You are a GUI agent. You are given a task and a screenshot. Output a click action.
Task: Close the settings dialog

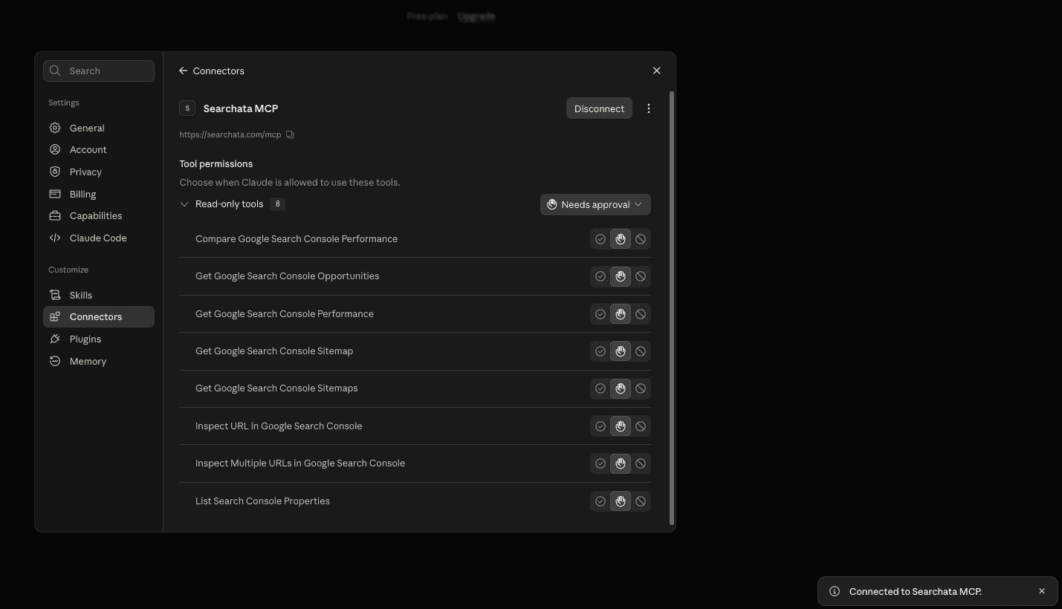pyautogui.click(x=656, y=71)
